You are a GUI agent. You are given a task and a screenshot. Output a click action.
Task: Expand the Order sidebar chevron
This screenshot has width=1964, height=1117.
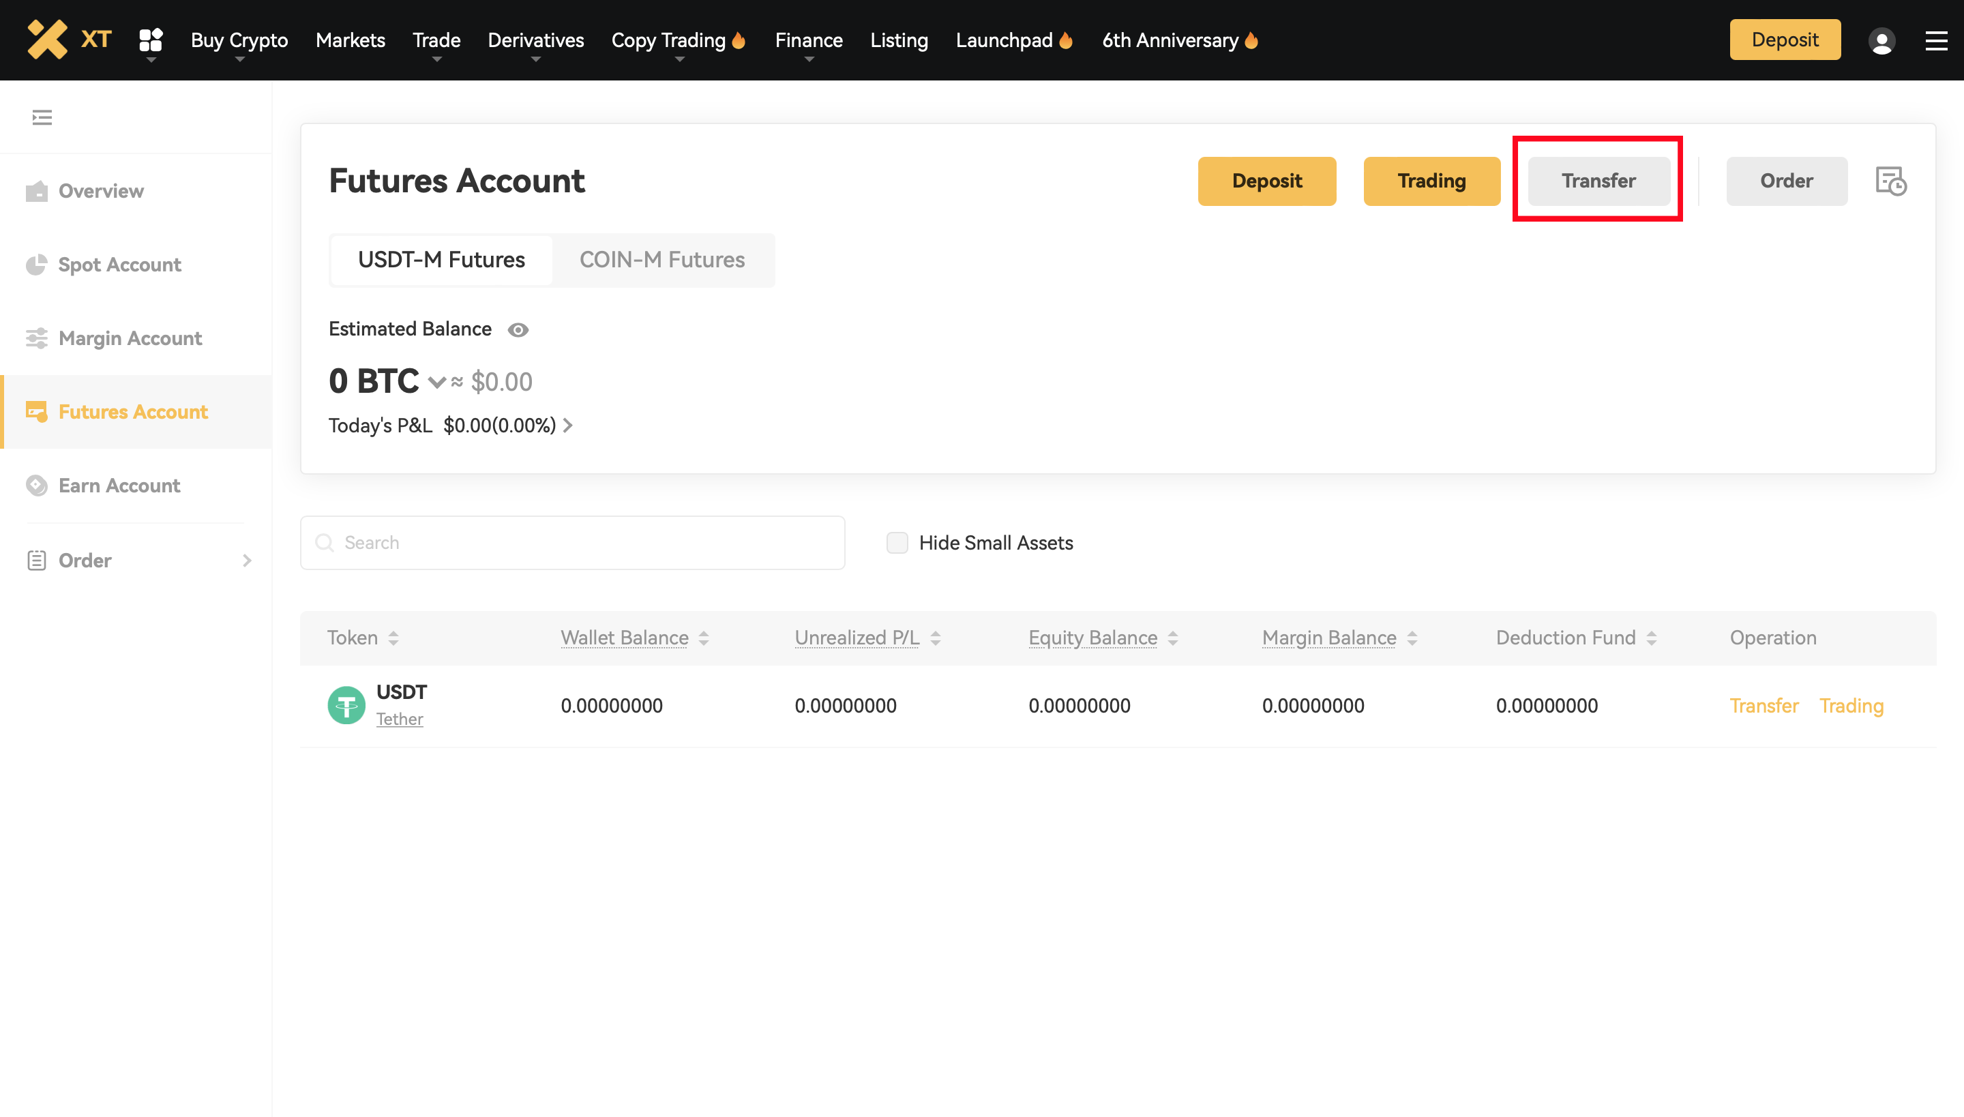pos(247,561)
